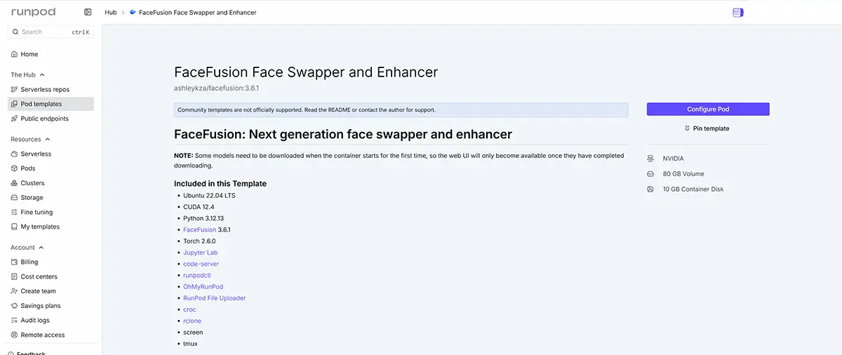Click the Serverless repos icon
Viewport: 842px width, 355px height.
tap(15, 90)
